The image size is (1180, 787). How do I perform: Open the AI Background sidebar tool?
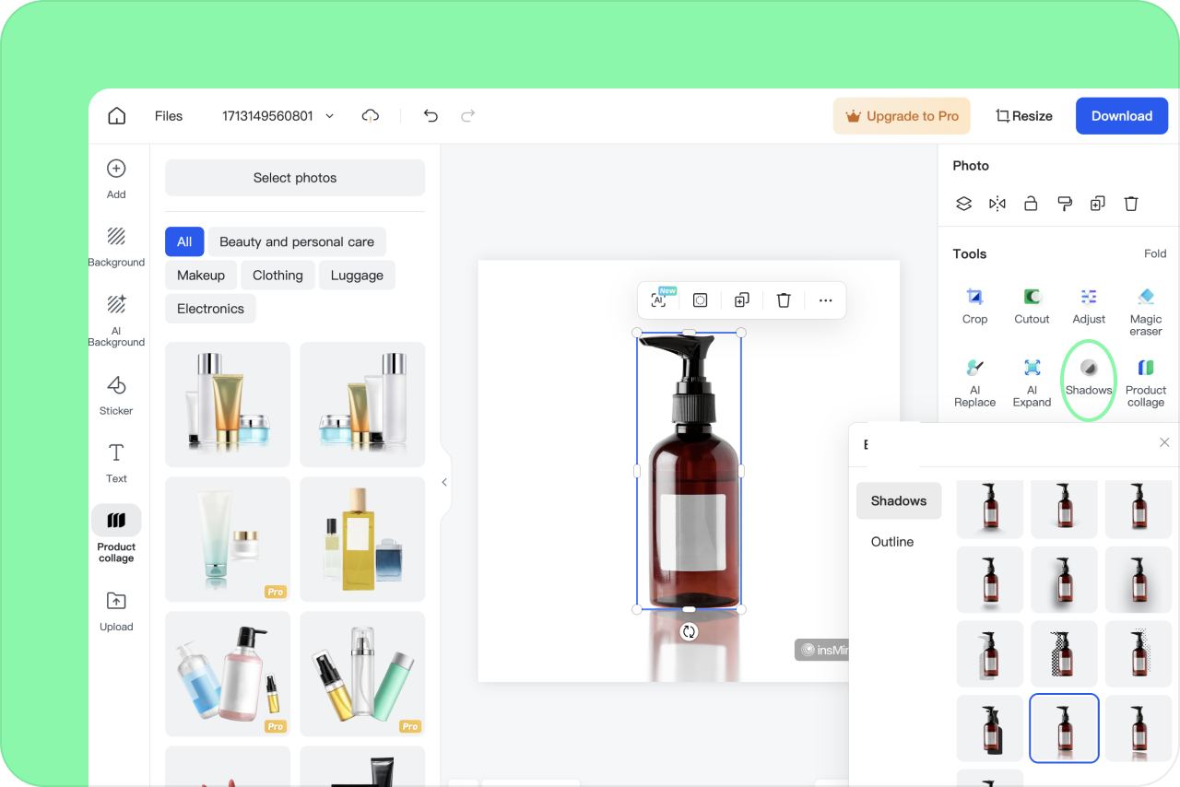(116, 321)
